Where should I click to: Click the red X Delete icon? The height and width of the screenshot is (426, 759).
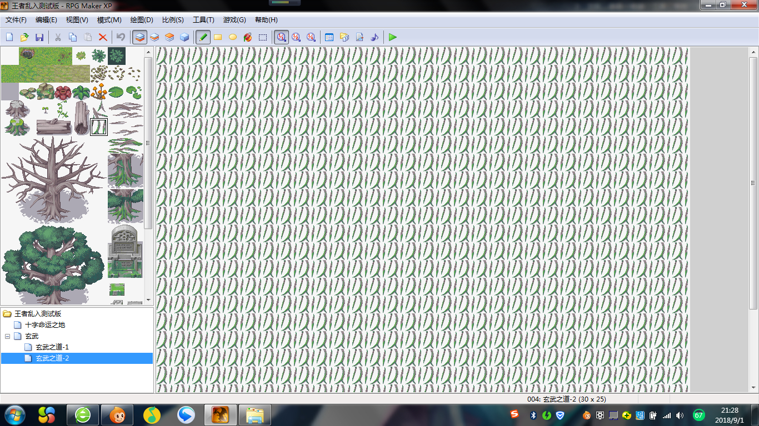103,37
